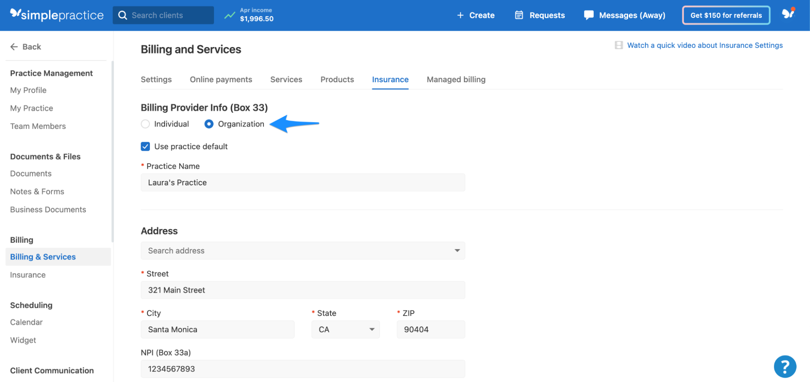This screenshot has width=810, height=382.
Task: Uncheck Use practice default
Action: 145,146
